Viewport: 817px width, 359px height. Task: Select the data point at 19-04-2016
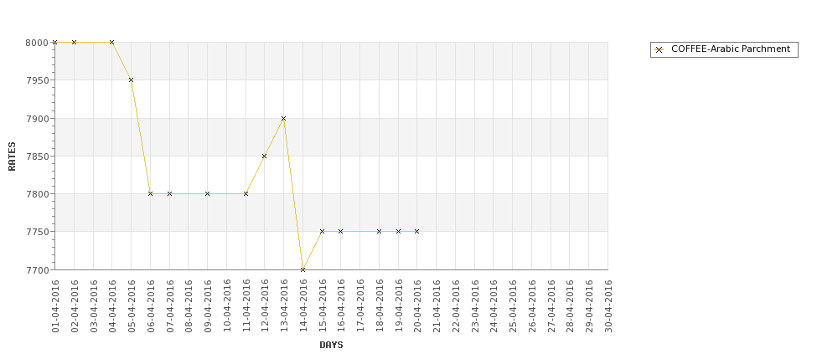399,232
